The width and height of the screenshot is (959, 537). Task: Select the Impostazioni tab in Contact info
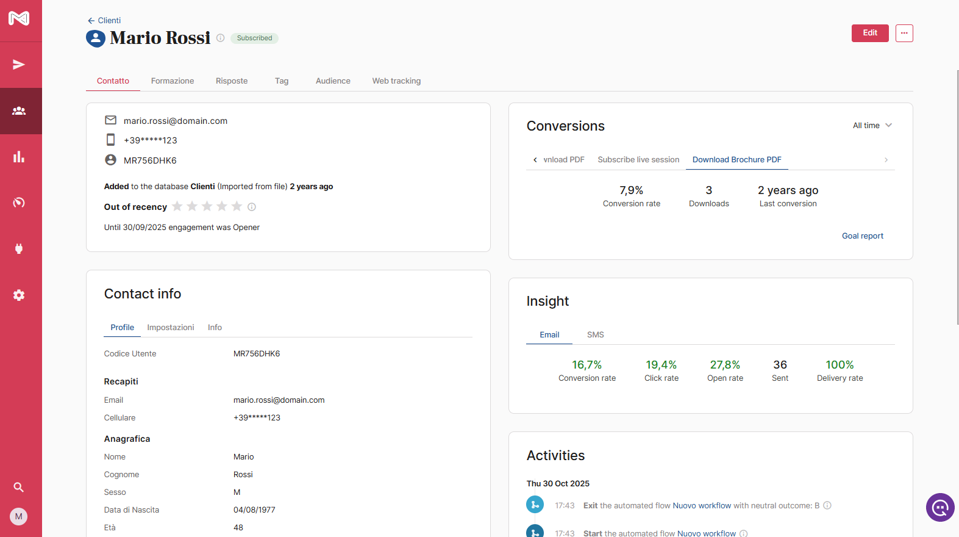click(x=171, y=328)
